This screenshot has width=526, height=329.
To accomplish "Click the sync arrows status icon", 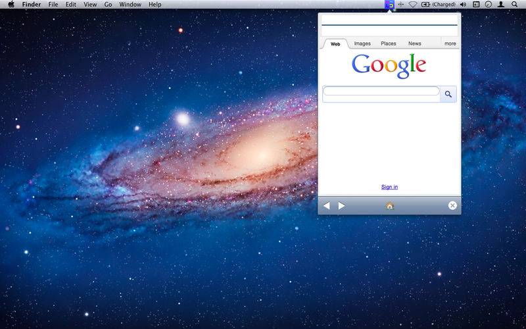I will point(400,5).
